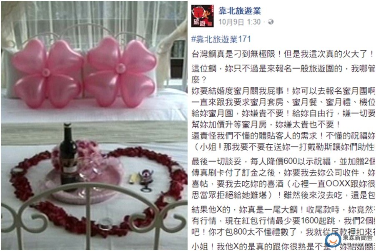Click the corkscrew beside the tray
376x251 pixels.
146,180
